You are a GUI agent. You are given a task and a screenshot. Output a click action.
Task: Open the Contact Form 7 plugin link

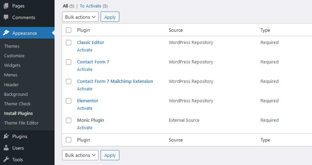(93, 62)
